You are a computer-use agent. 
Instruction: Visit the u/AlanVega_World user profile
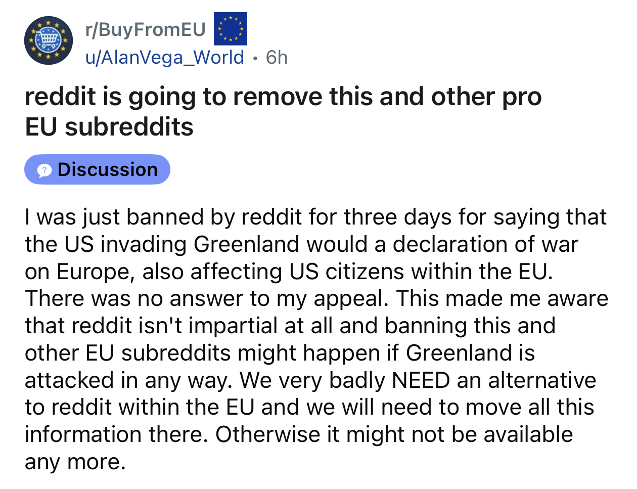pyautogui.click(x=165, y=58)
